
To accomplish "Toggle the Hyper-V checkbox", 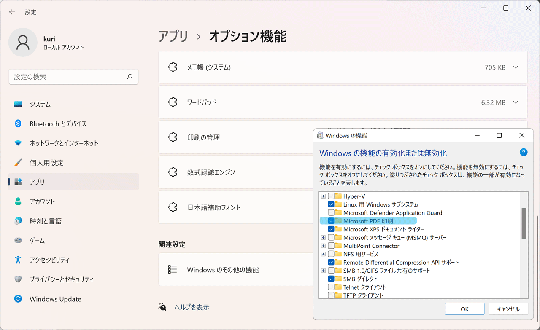I will pos(331,196).
